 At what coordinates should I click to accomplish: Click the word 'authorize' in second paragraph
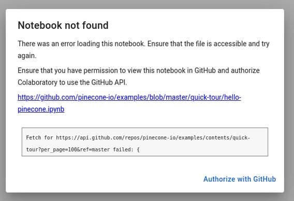click(x=245, y=71)
